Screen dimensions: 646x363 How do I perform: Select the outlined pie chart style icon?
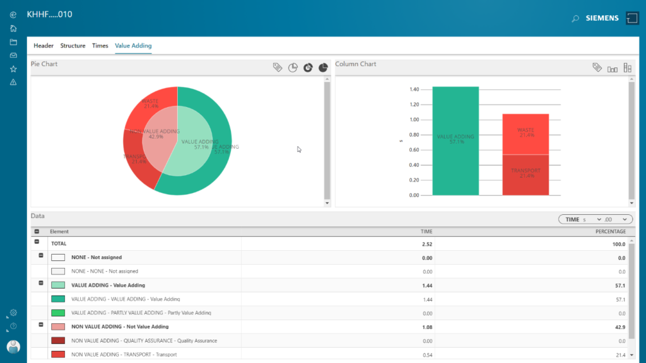tap(293, 67)
